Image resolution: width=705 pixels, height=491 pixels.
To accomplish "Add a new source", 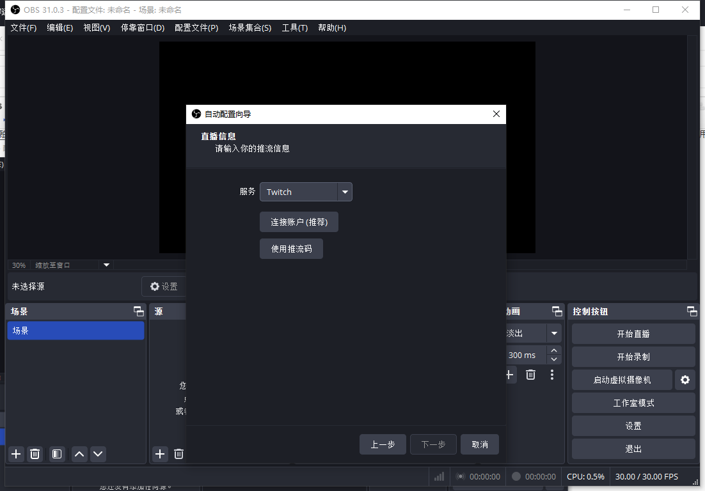I will click(159, 454).
